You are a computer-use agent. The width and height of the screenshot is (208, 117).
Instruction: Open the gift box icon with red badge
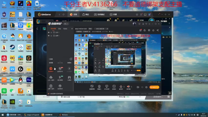coord(140,30)
